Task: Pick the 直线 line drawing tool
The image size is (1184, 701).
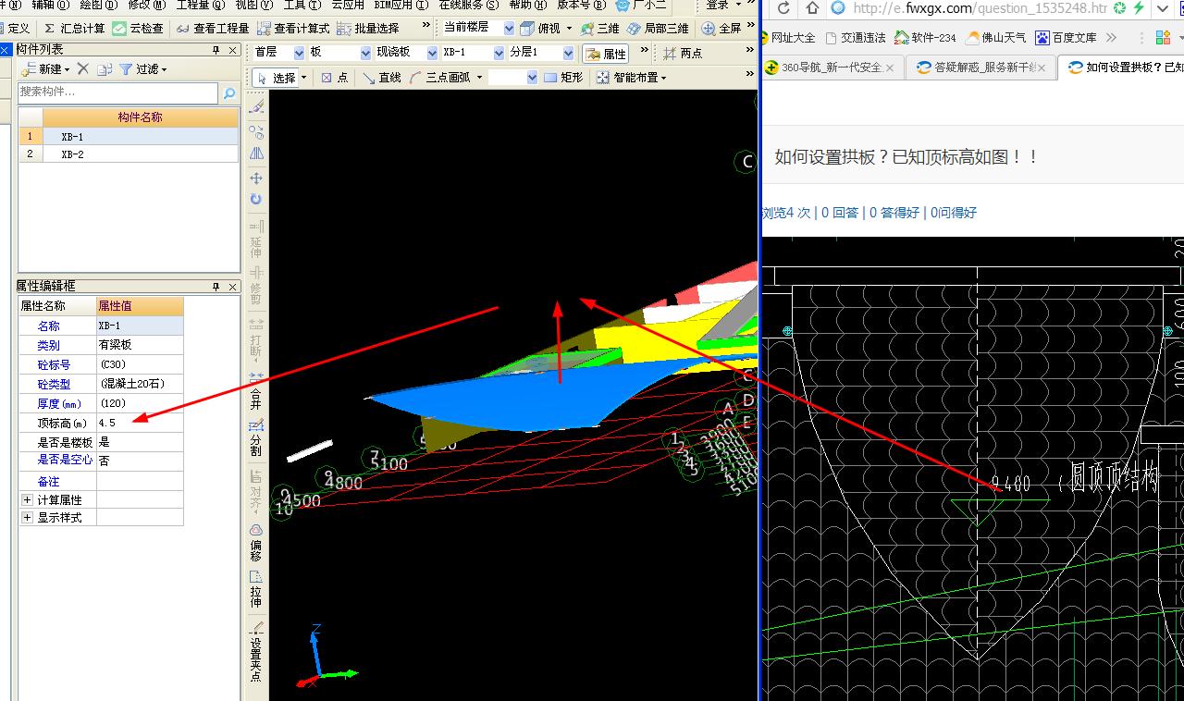Action: (382, 78)
